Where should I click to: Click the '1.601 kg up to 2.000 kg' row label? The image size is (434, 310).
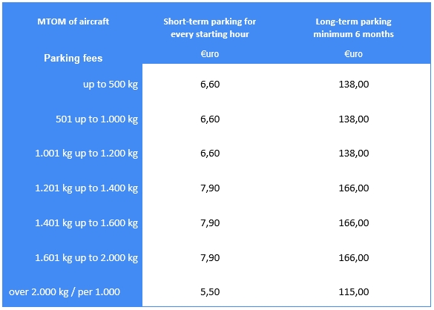(x=86, y=258)
